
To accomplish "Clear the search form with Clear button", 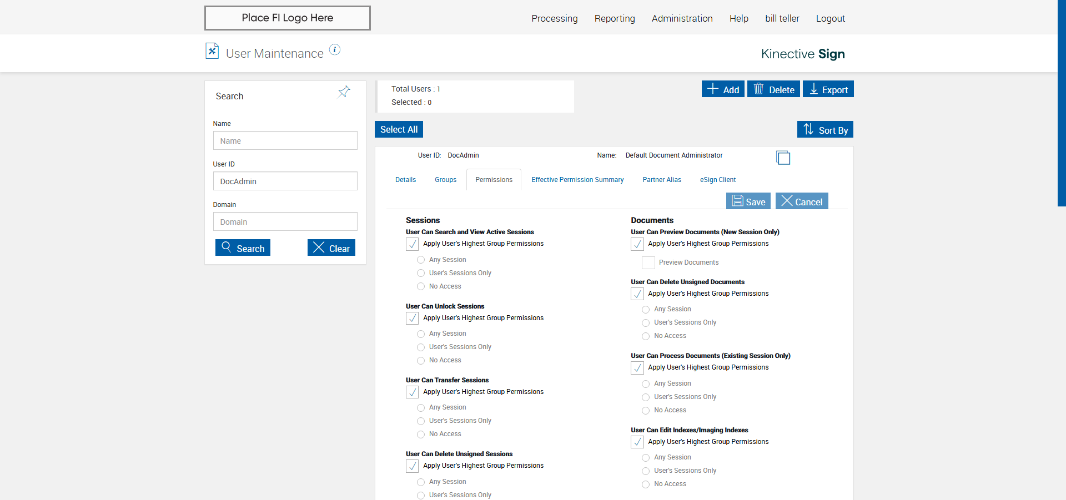I will tap(331, 248).
